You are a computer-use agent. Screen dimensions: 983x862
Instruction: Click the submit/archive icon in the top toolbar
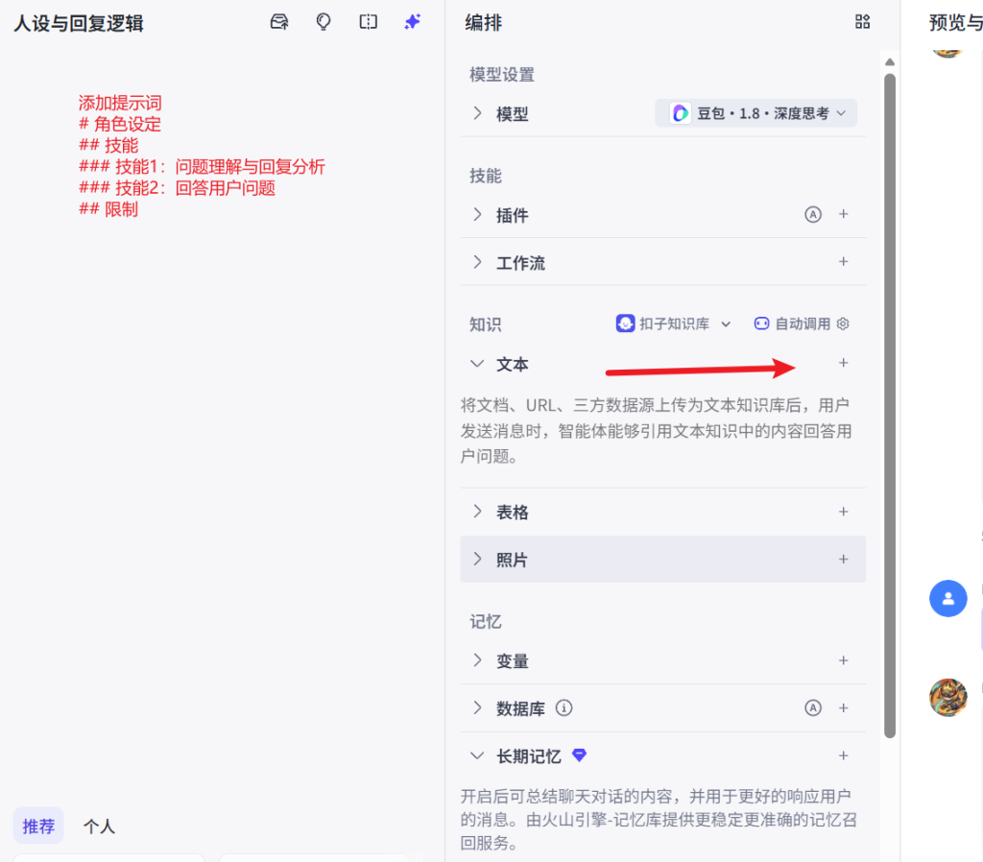coord(278,22)
